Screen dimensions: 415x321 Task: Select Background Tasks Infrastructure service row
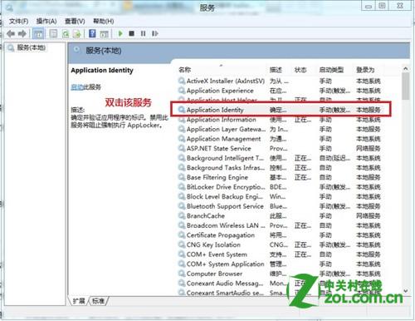pyautogui.click(x=280, y=168)
